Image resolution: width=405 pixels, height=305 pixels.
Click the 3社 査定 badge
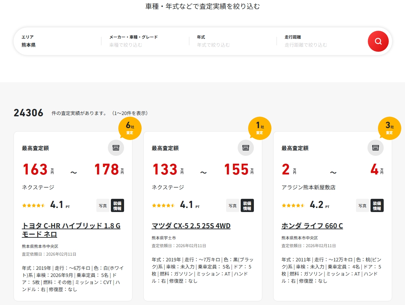click(389, 128)
